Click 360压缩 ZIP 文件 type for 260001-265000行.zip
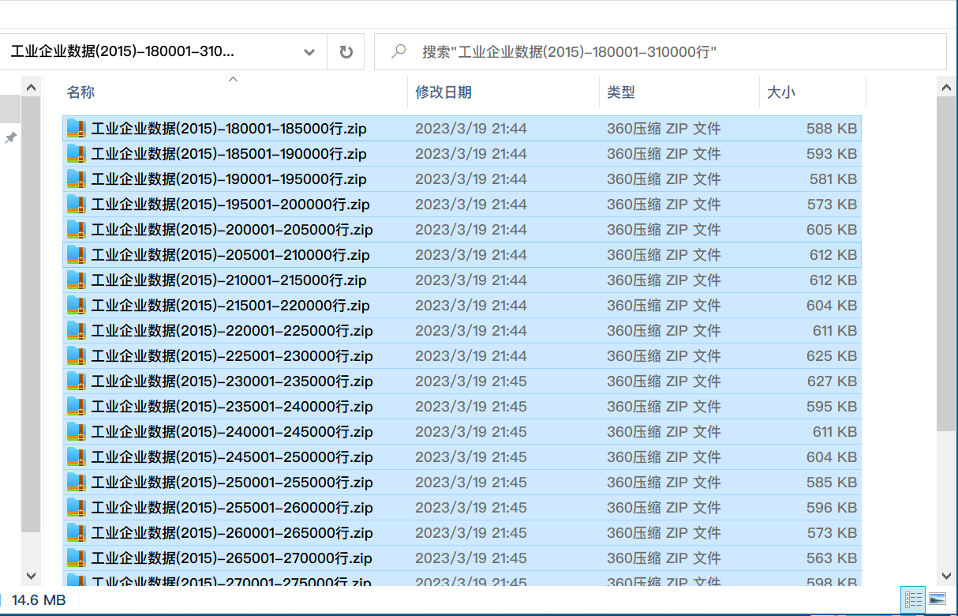The height and width of the screenshot is (616, 958). point(664,533)
